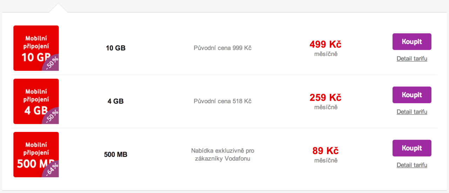449x193 pixels.
Task: Open Detail tarifu for 10 GB plan
Action: (x=412, y=59)
